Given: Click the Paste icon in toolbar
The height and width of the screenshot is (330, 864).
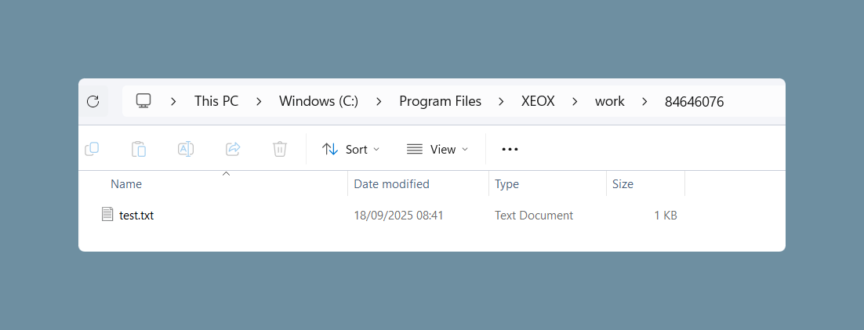Looking at the screenshot, I should (138, 149).
